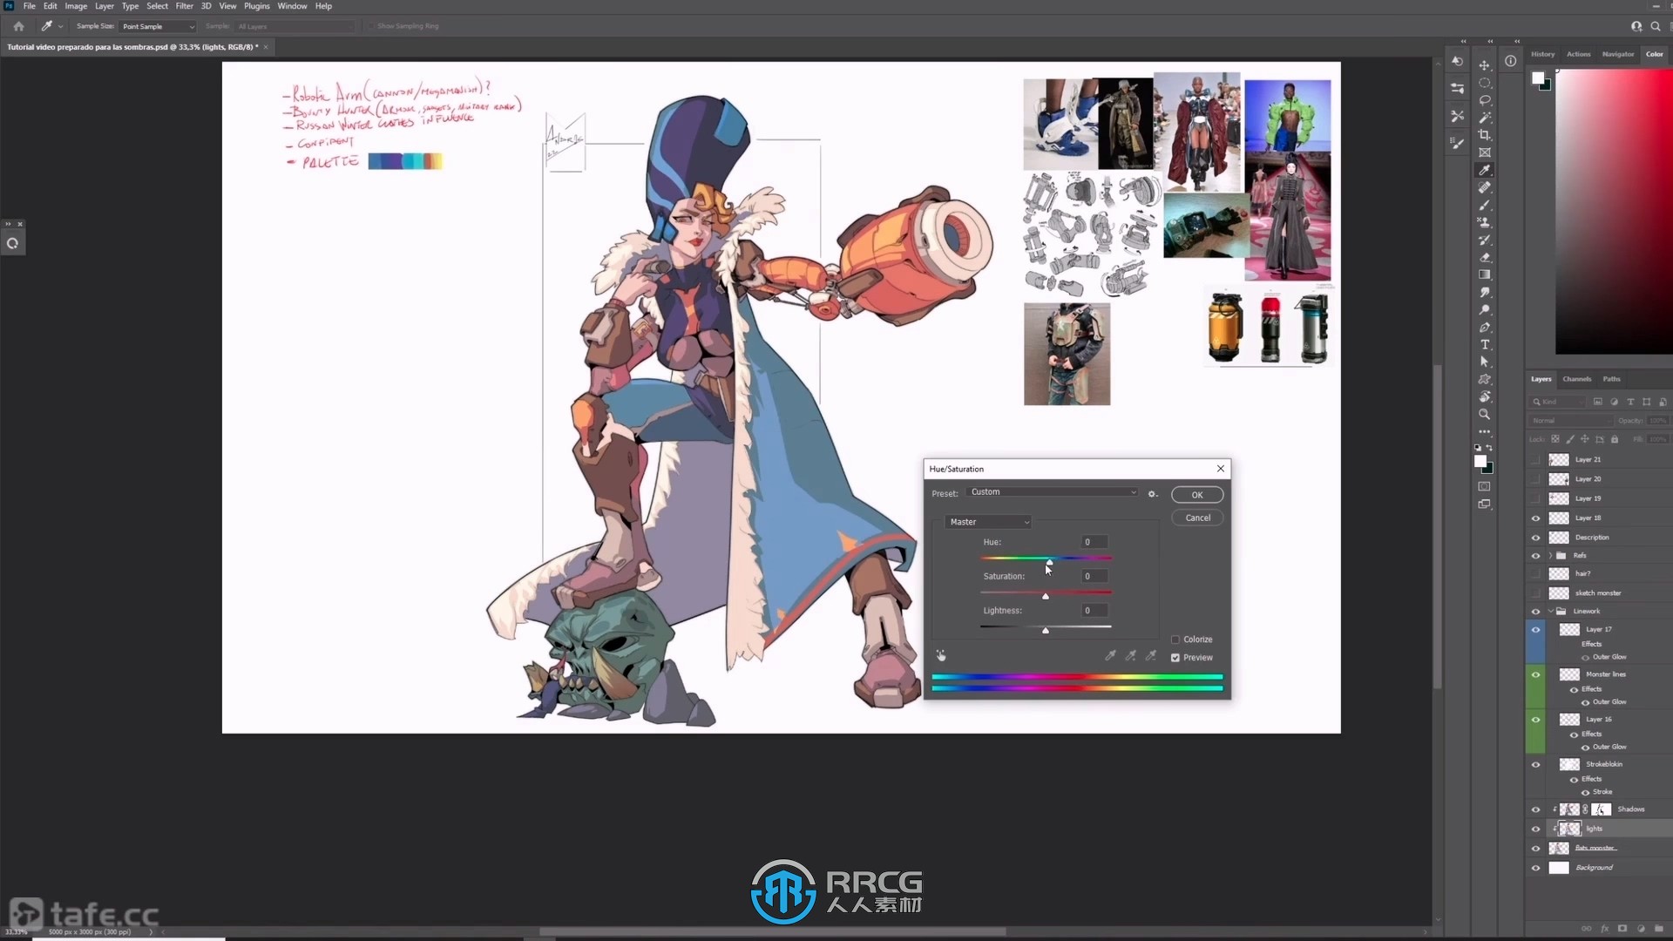Select the Brush tool
This screenshot has height=941, width=1673.
[x=1485, y=206]
